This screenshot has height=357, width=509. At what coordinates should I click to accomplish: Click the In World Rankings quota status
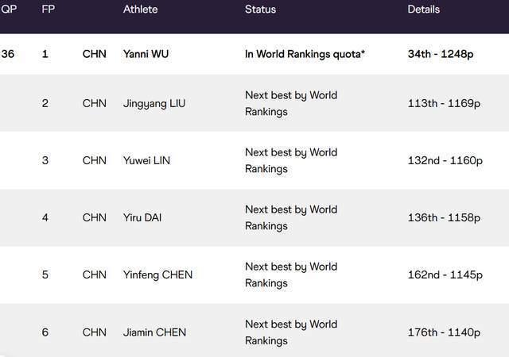point(305,54)
